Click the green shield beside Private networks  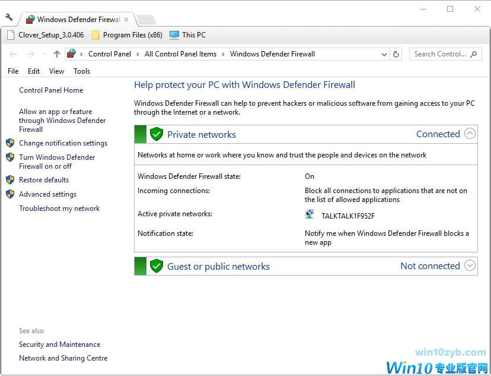coord(157,134)
